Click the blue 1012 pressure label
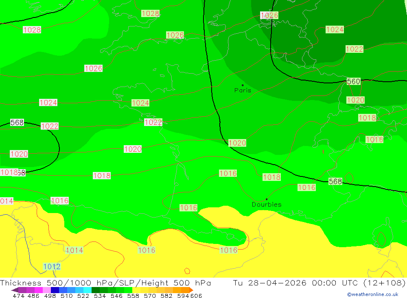Viewport: 407px width, 298px height. click(x=52, y=266)
